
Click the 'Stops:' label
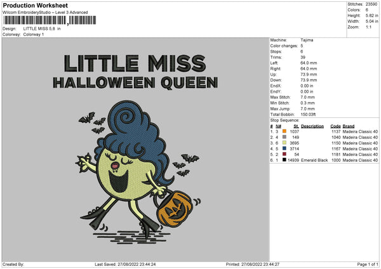[x=276, y=51]
